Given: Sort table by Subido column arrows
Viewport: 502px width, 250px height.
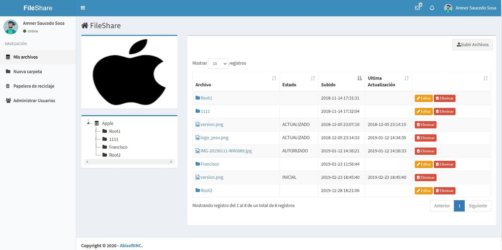Looking at the screenshot, I should [x=359, y=78].
